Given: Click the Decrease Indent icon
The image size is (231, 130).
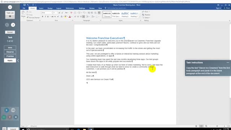Looking at the screenshot, I should [x=89, y=13].
